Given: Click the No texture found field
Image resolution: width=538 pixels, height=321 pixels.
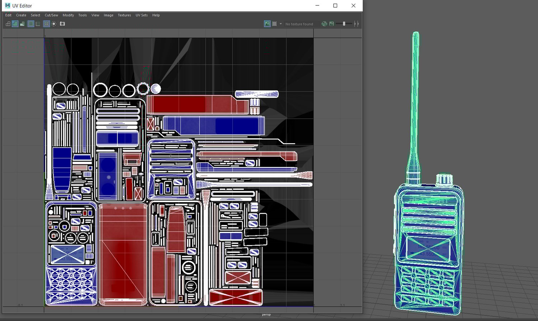Looking at the screenshot, I should point(299,24).
